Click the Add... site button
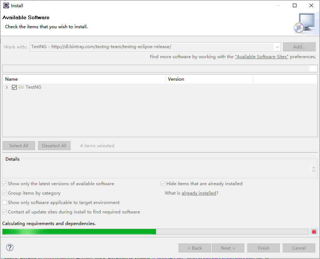 [299, 47]
